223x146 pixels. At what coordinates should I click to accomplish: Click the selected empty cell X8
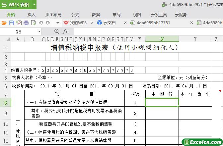(162, 102)
